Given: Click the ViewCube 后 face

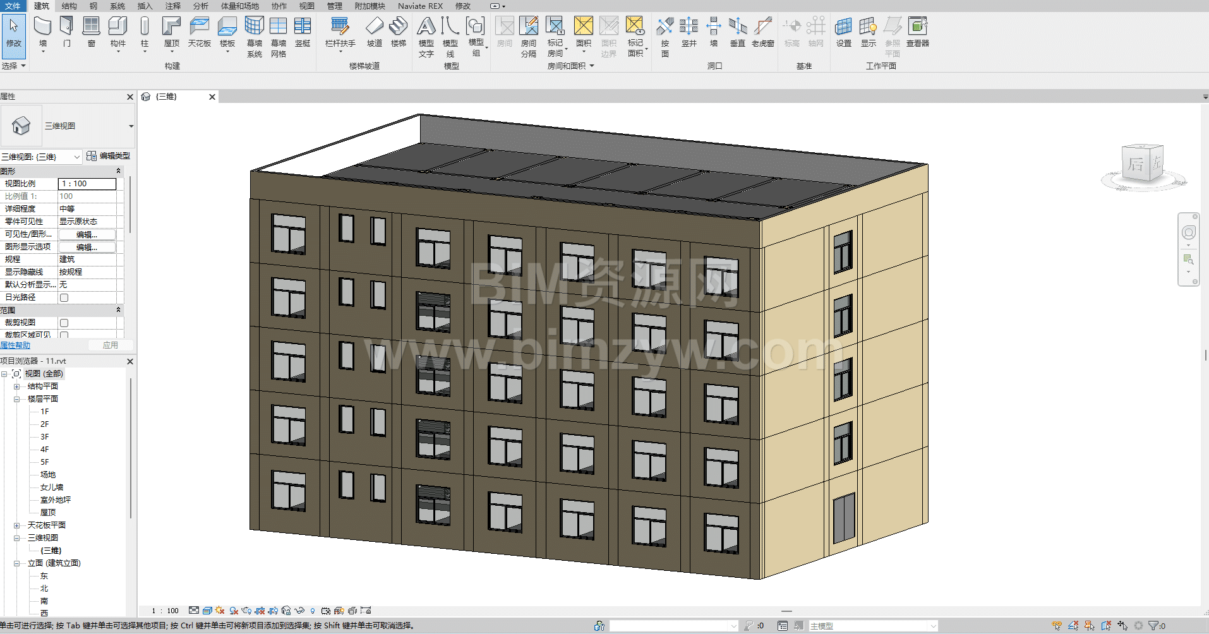Looking at the screenshot, I should coord(1136,165).
